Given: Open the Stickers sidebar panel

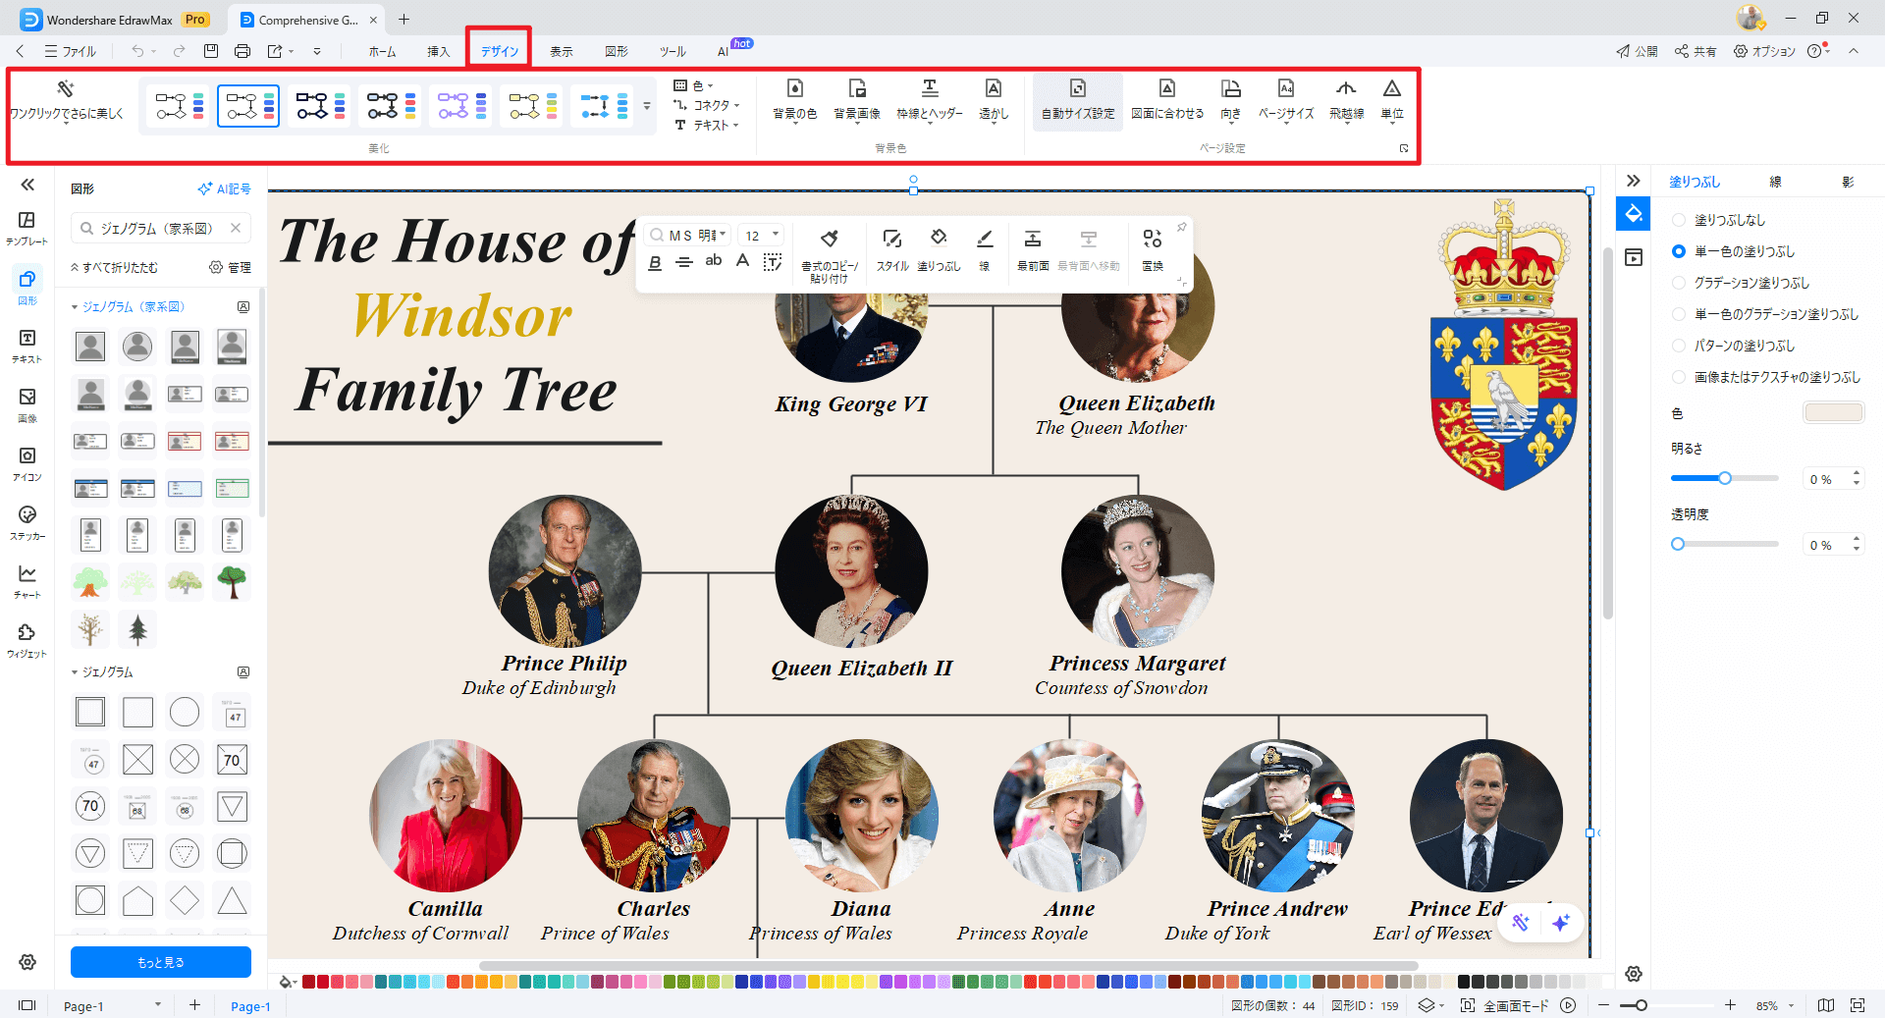Looking at the screenshot, I should pyautogui.click(x=27, y=522).
